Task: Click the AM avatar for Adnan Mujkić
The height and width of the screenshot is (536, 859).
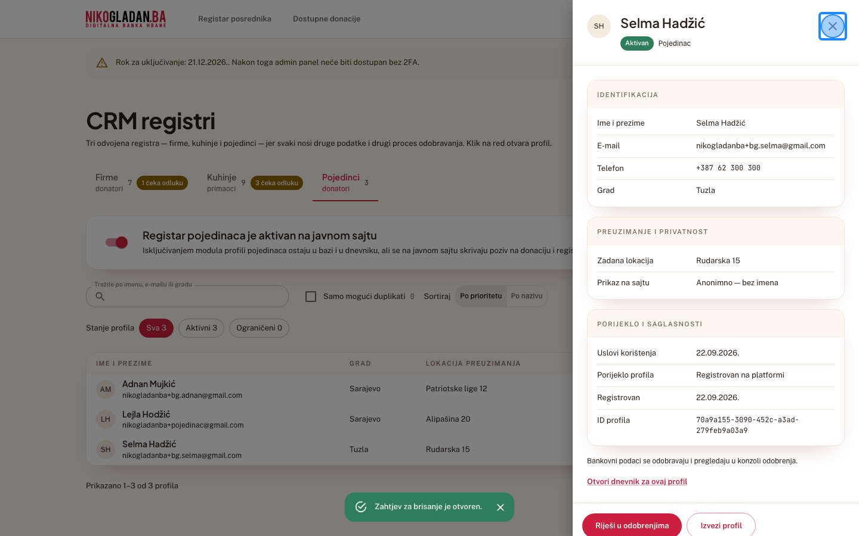Action: click(x=106, y=389)
